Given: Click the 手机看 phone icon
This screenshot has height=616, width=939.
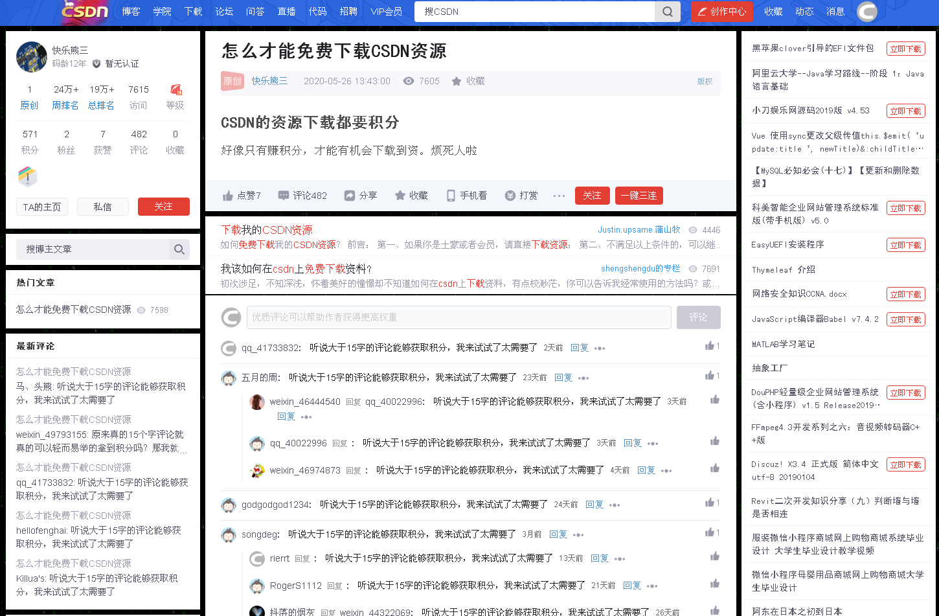Looking at the screenshot, I should 451,196.
